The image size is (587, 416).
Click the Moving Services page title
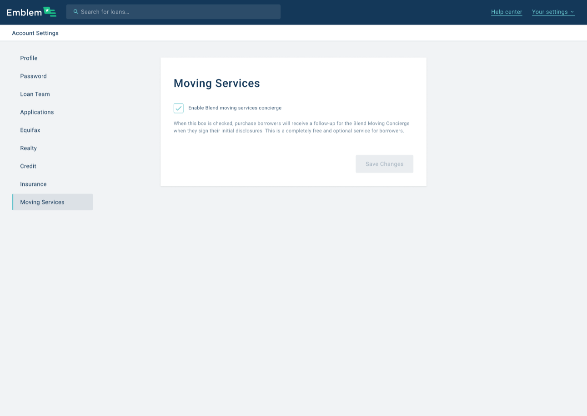point(217,84)
